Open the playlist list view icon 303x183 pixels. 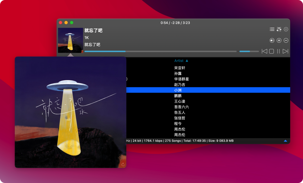click(272, 29)
